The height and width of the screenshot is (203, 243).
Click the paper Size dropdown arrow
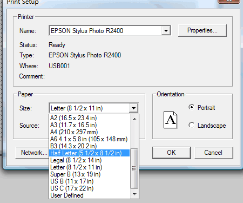pos(133,108)
